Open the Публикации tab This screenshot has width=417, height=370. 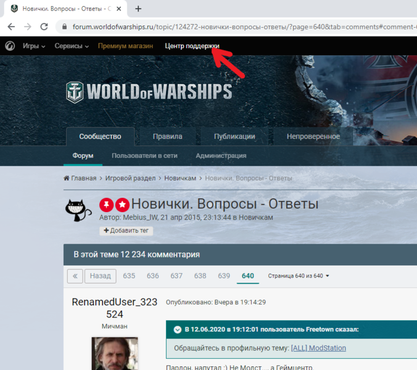coord(234,136)
